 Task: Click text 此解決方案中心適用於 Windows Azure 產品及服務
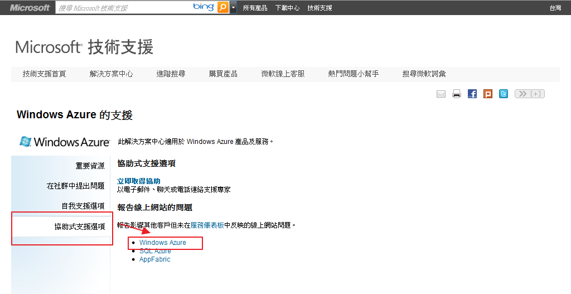click(195, 141)
